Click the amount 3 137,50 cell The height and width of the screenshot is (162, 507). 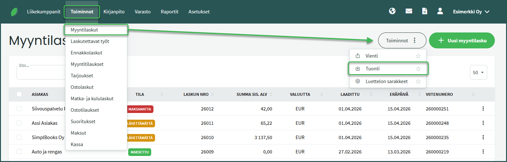click(263, 137)
